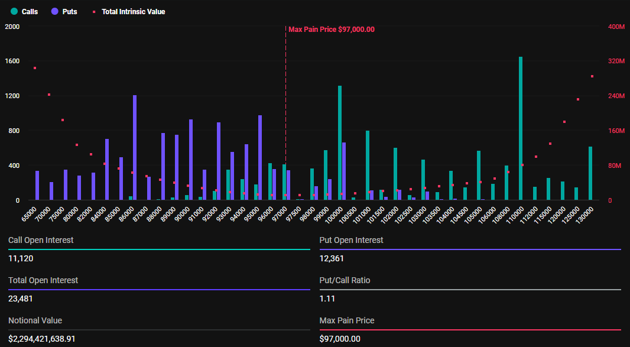The height and width of the screenshot is (347, 630).
Task: Select the Put/Call Ratio stat 1.11
Action: pyautogui.click(x=326, y=299)
